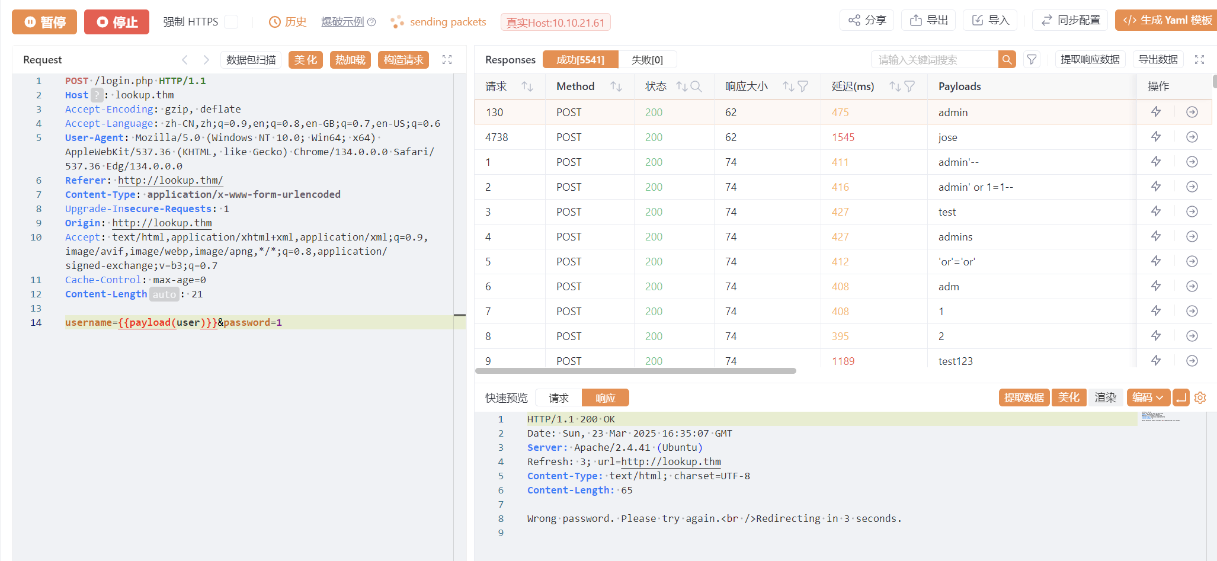Resend request lightning icon for jose row
Image resolution: width=1217 pixels, height=561 pixels.
(x=1156, y=137)
